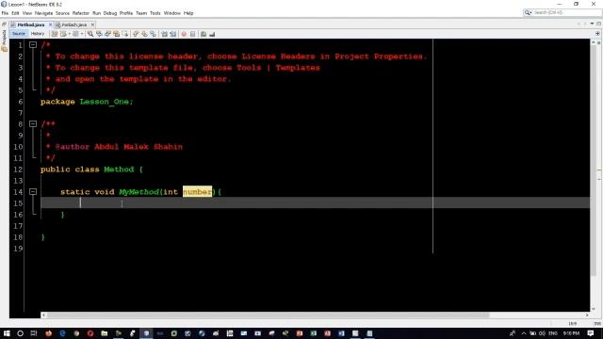Screen dimensions: 603x339
Task: Open the Forward navigation dropdown arrow
Action: pos(82,34)
